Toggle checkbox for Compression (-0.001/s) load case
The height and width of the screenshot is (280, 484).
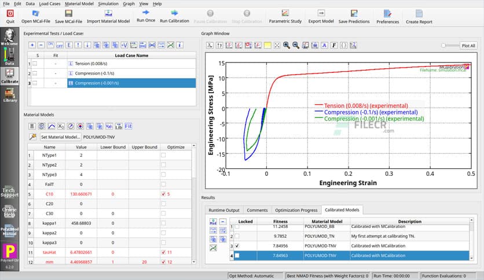(x=35, y=83)
